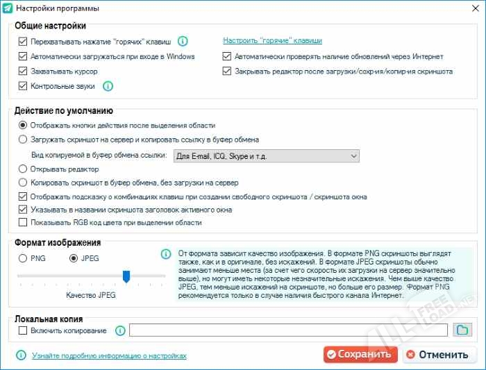
Task: Enable "Показывать RGB код цвета" checkbox
Action: 24,223
